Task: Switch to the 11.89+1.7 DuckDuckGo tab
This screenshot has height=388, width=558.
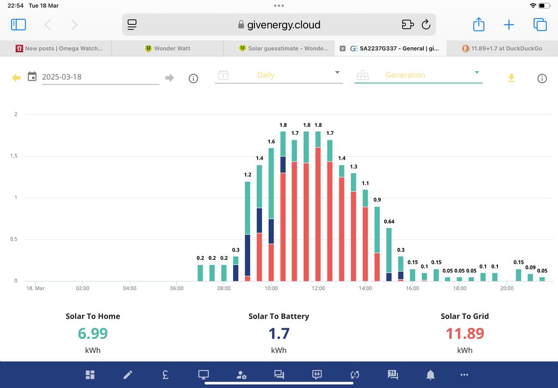Action: pos(501,48)
